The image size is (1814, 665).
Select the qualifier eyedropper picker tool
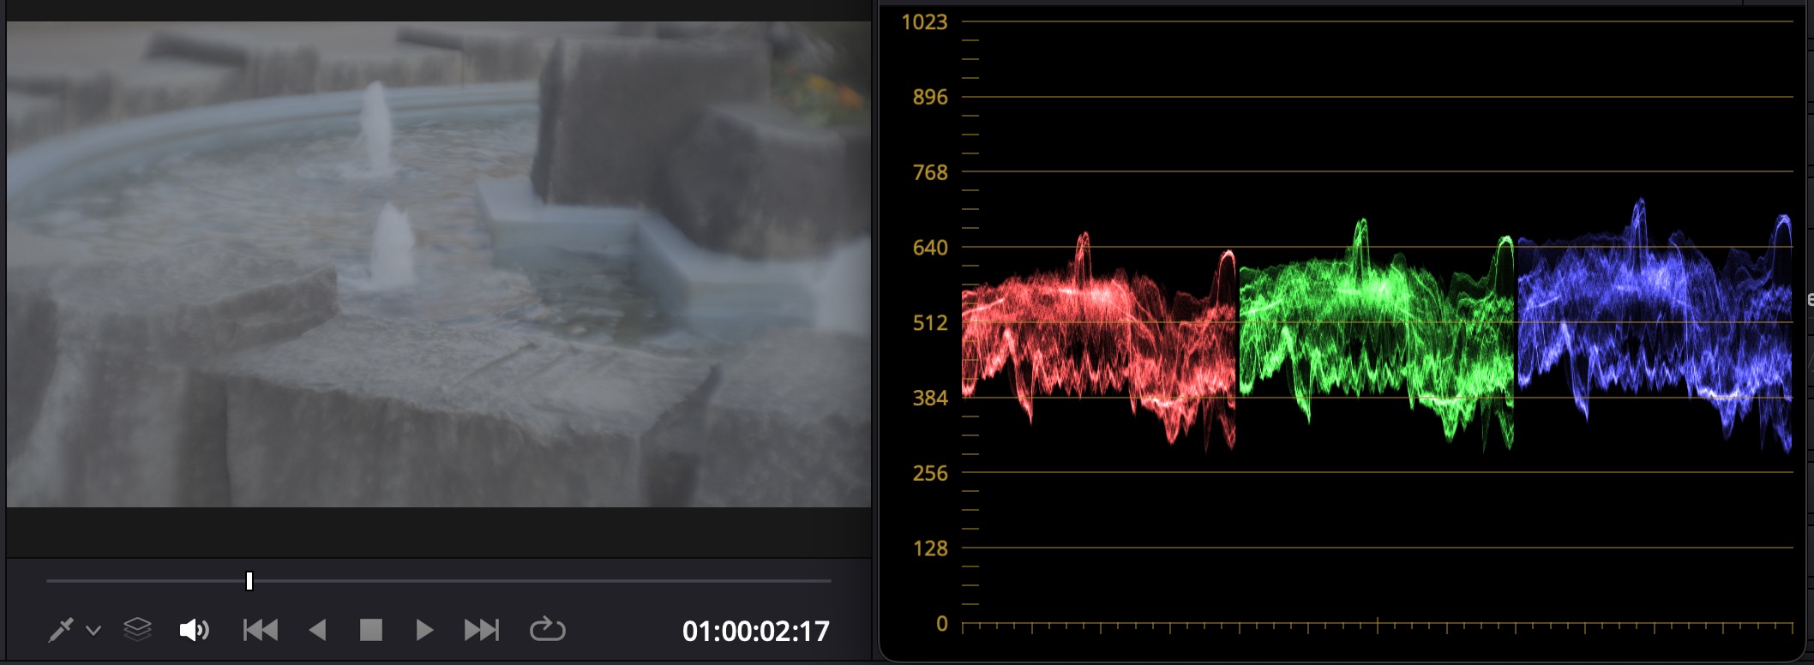point(61,631)
